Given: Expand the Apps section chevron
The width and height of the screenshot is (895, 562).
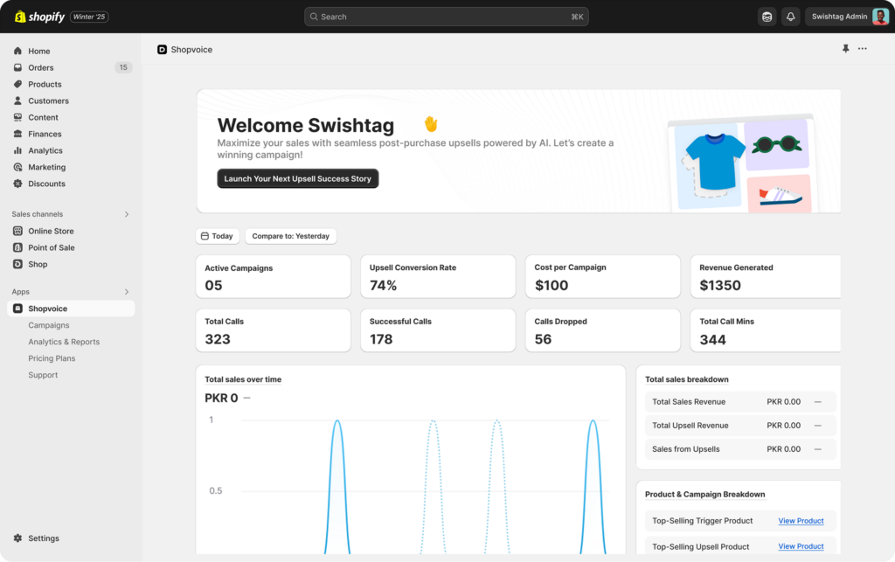Looking at the screenshot, I should [x=127, y=292].
